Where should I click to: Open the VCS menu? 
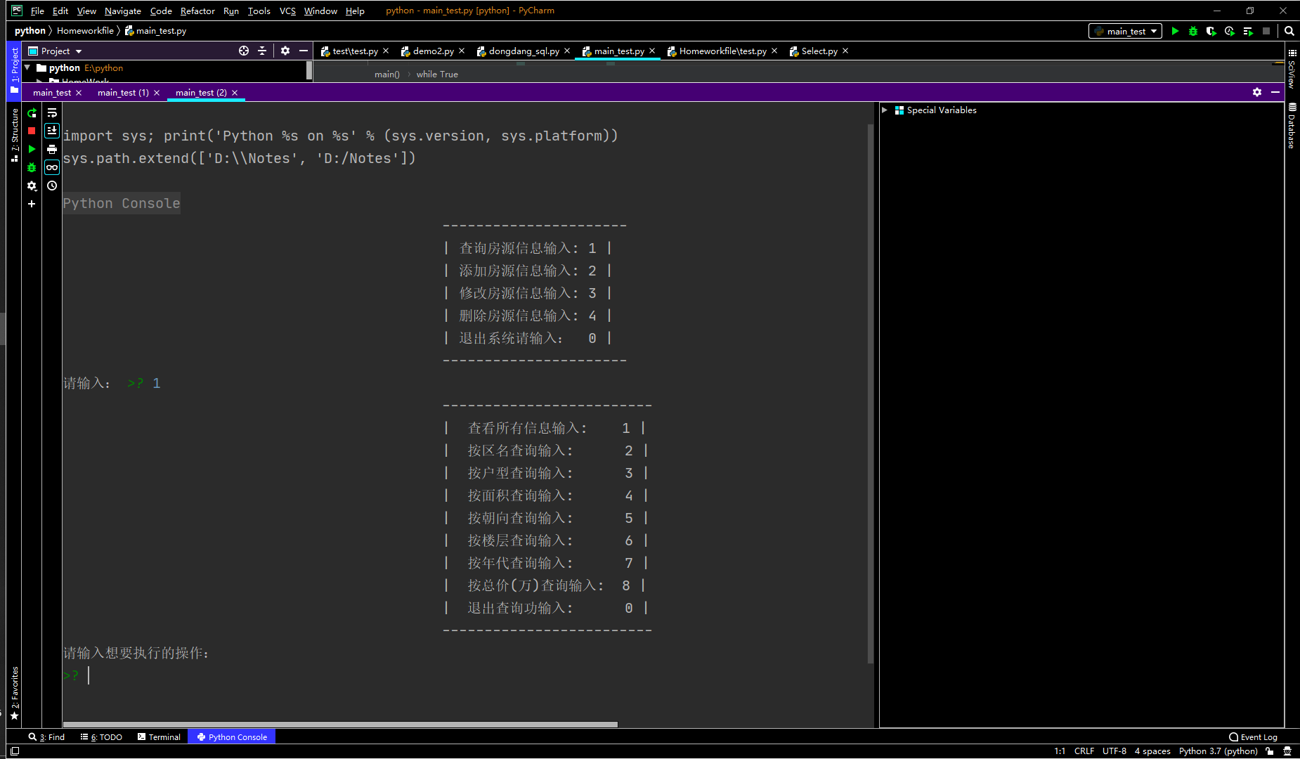click(x=287, y=11)
